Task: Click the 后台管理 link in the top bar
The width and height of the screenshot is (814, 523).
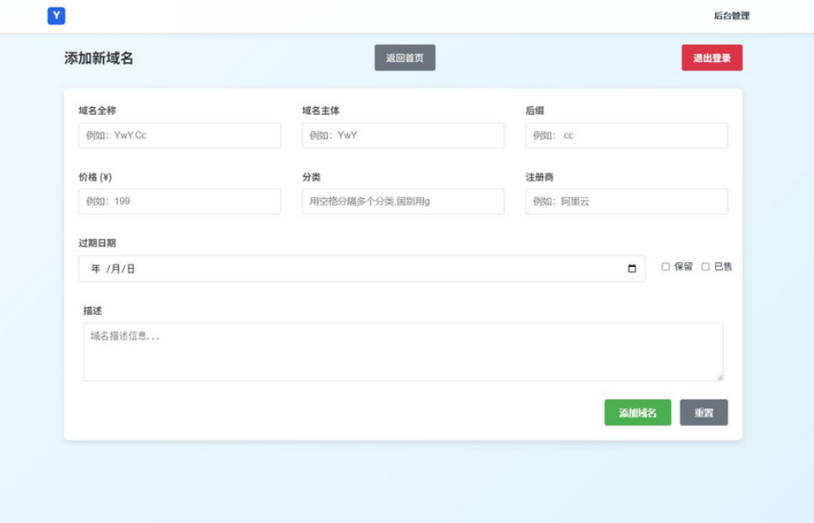Action: tap(732, 14)
